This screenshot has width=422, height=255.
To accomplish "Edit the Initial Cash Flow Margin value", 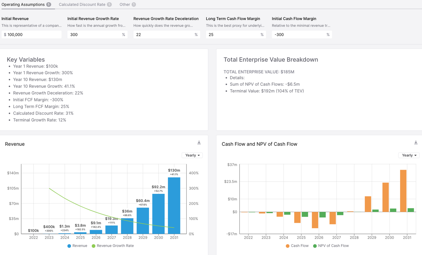I will [x=302, y=34].
